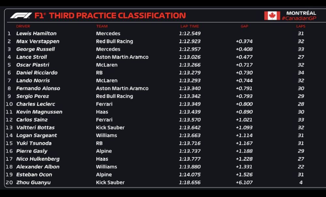The width and height of the screenshot is (326, 197).
Task: Select driver Daniel Ricciardo
Action: click(37, 73)
